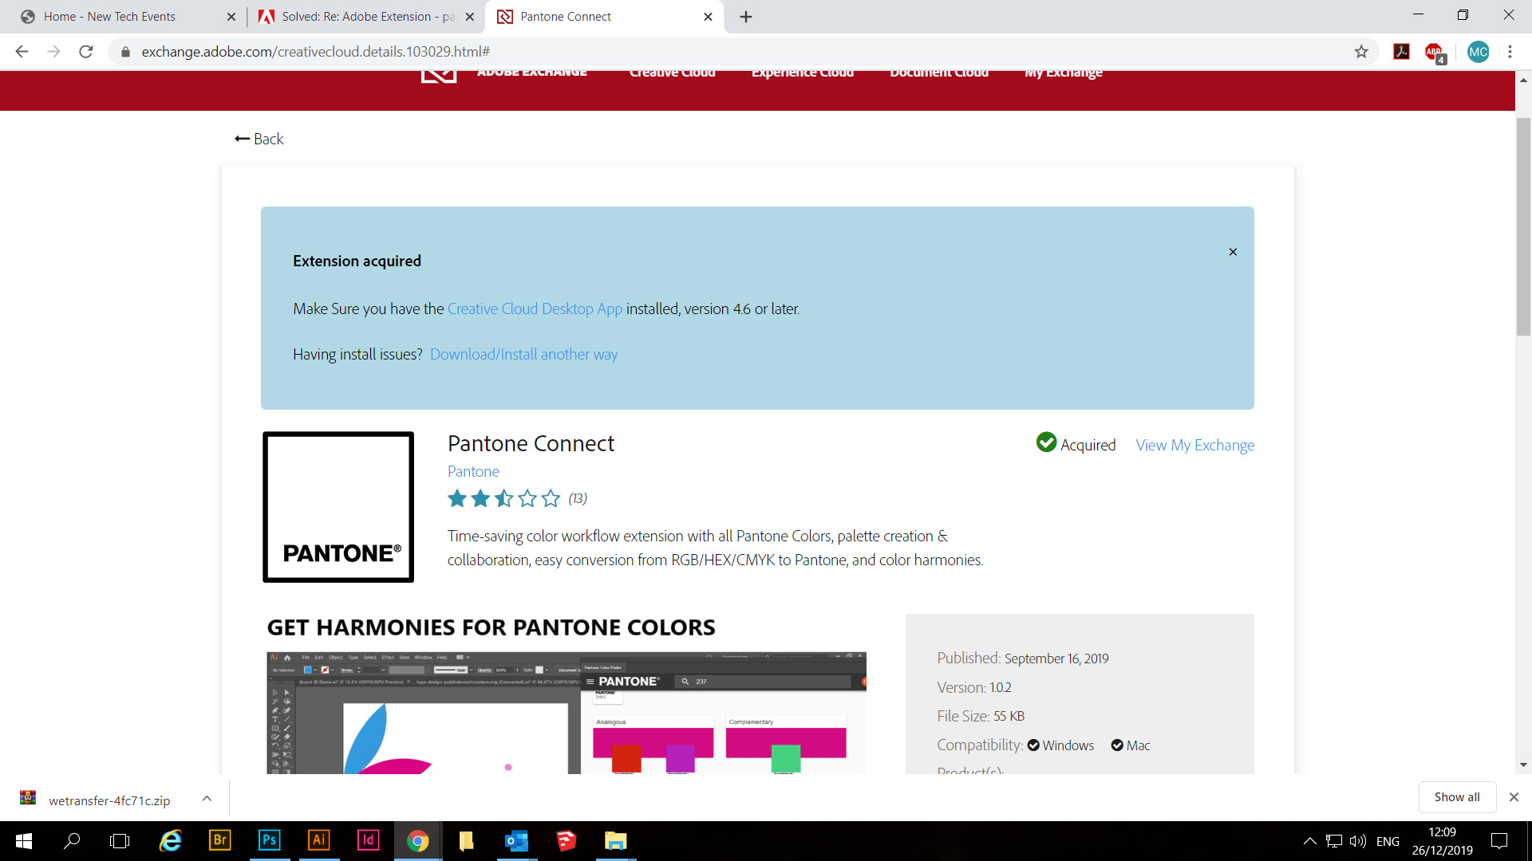Click the green complementary color swatch in preview

(x=787, y=760)
